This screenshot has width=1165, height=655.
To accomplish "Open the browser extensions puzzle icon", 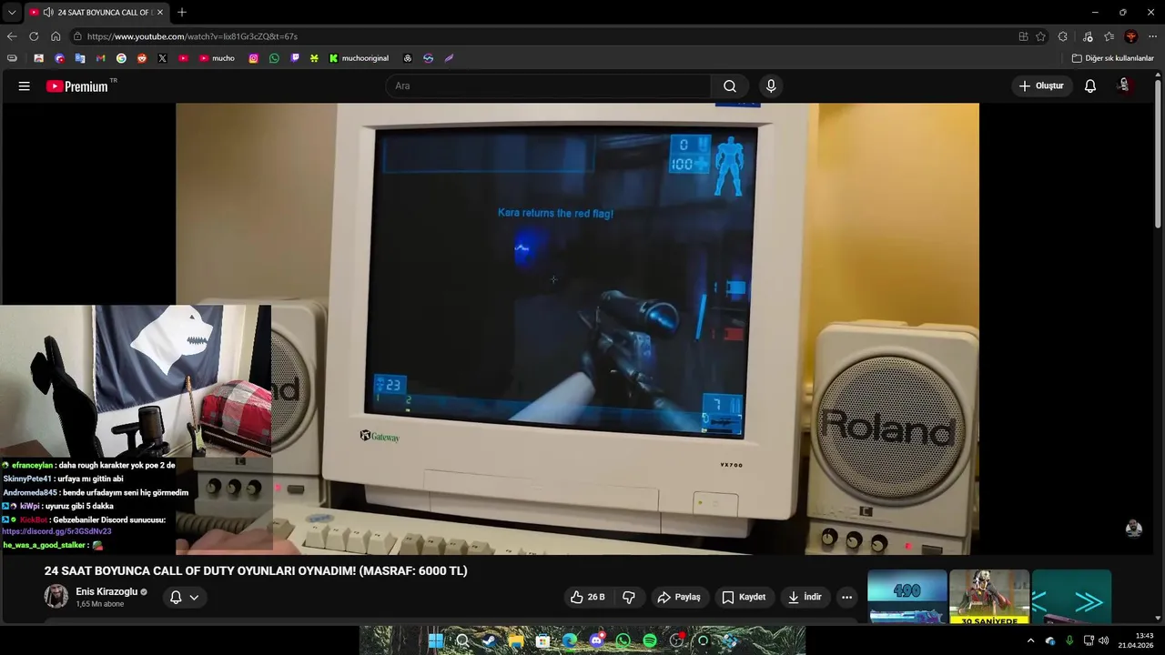I will point(1063,36).
